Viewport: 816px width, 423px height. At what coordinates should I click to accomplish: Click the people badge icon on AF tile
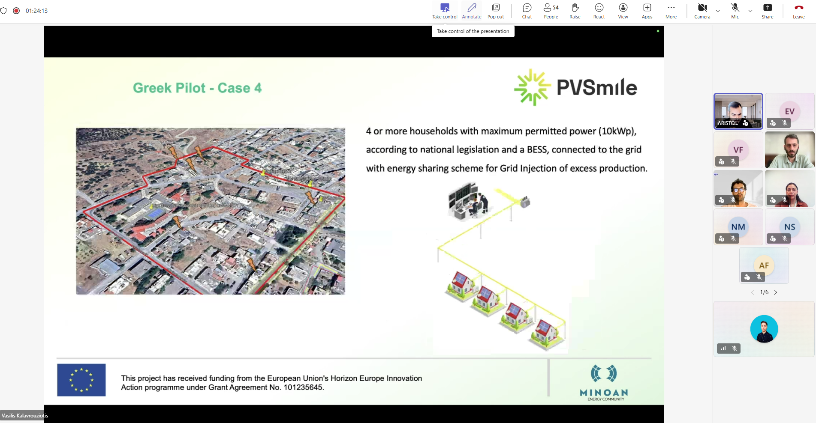pos(747,277)
